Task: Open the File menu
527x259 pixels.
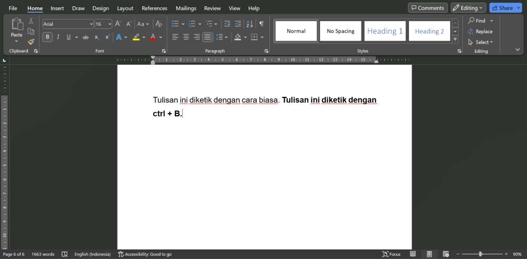Action: (13, 8)
